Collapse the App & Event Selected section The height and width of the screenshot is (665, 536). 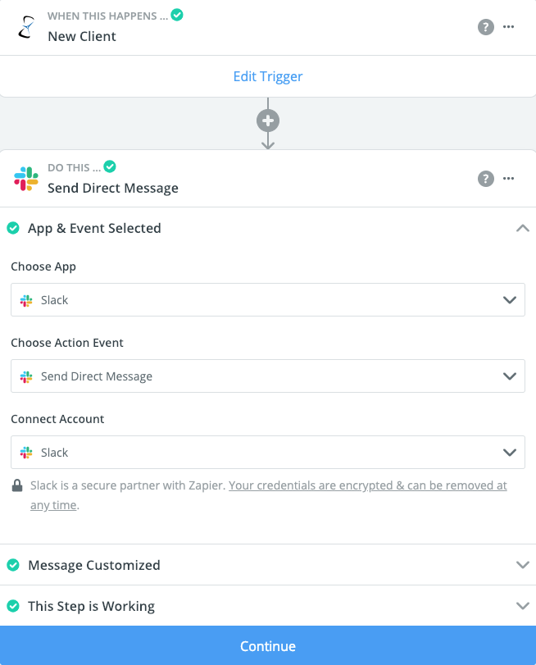(522, 228)
